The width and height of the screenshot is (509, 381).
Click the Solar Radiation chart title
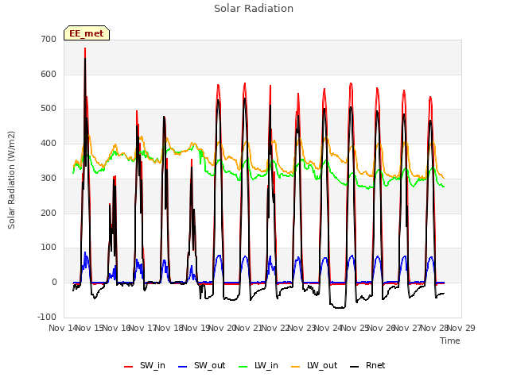254,9
